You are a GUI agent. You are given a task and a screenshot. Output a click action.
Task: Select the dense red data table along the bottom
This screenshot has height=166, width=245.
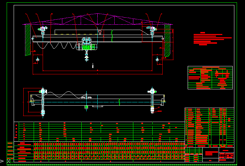coord(109,151)
